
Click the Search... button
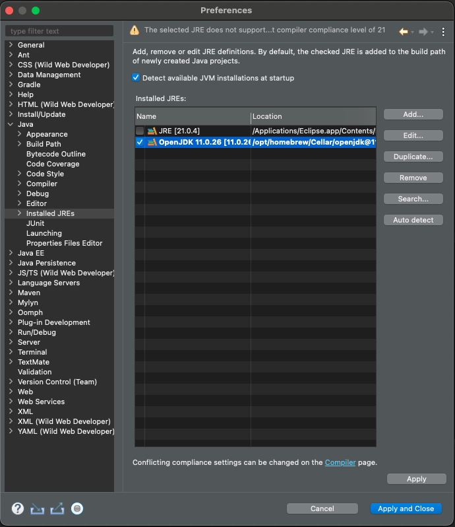(x=413, y=199)
